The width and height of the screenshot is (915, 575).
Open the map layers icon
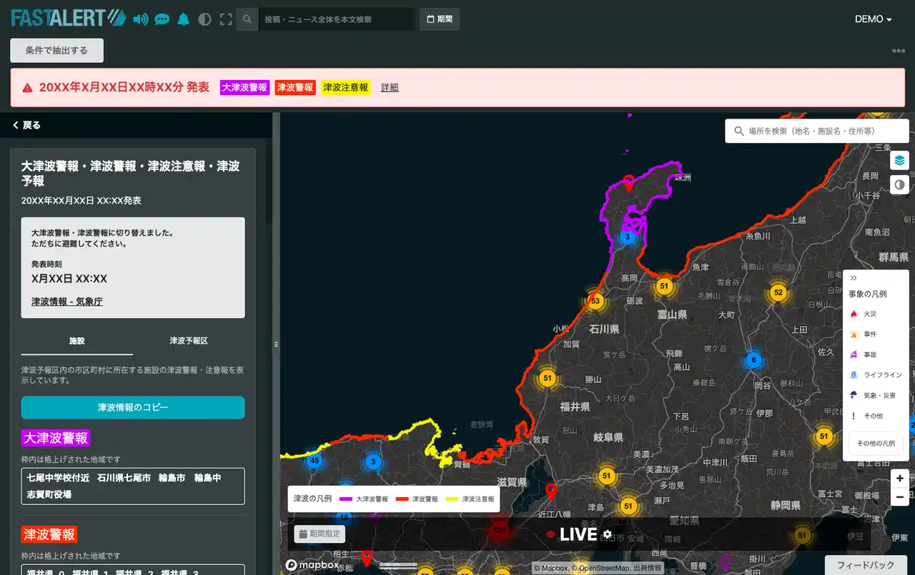pos(899,160)
